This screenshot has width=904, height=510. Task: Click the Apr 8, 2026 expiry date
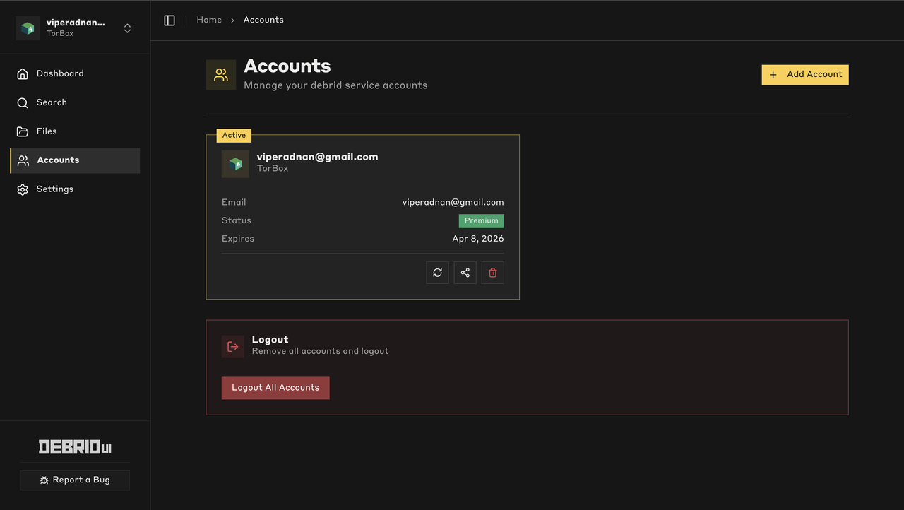478,239
